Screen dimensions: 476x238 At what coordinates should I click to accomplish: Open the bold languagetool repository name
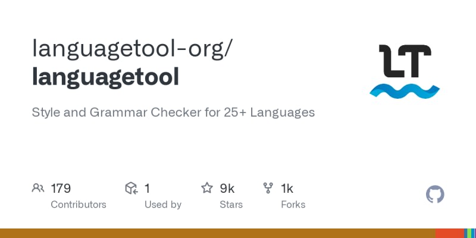coord(105,77)
